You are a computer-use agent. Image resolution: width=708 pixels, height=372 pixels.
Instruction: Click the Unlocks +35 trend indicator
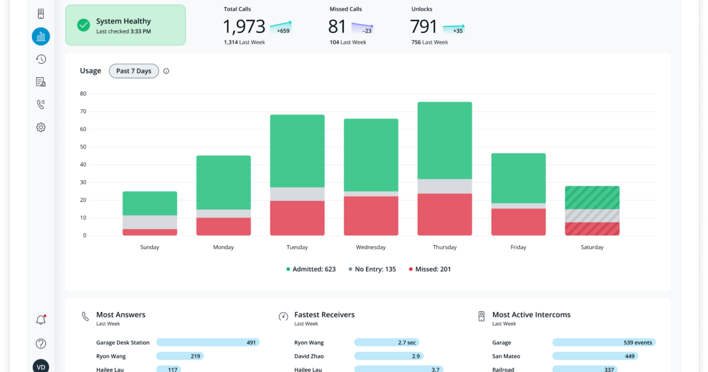[x=454, y=28]
